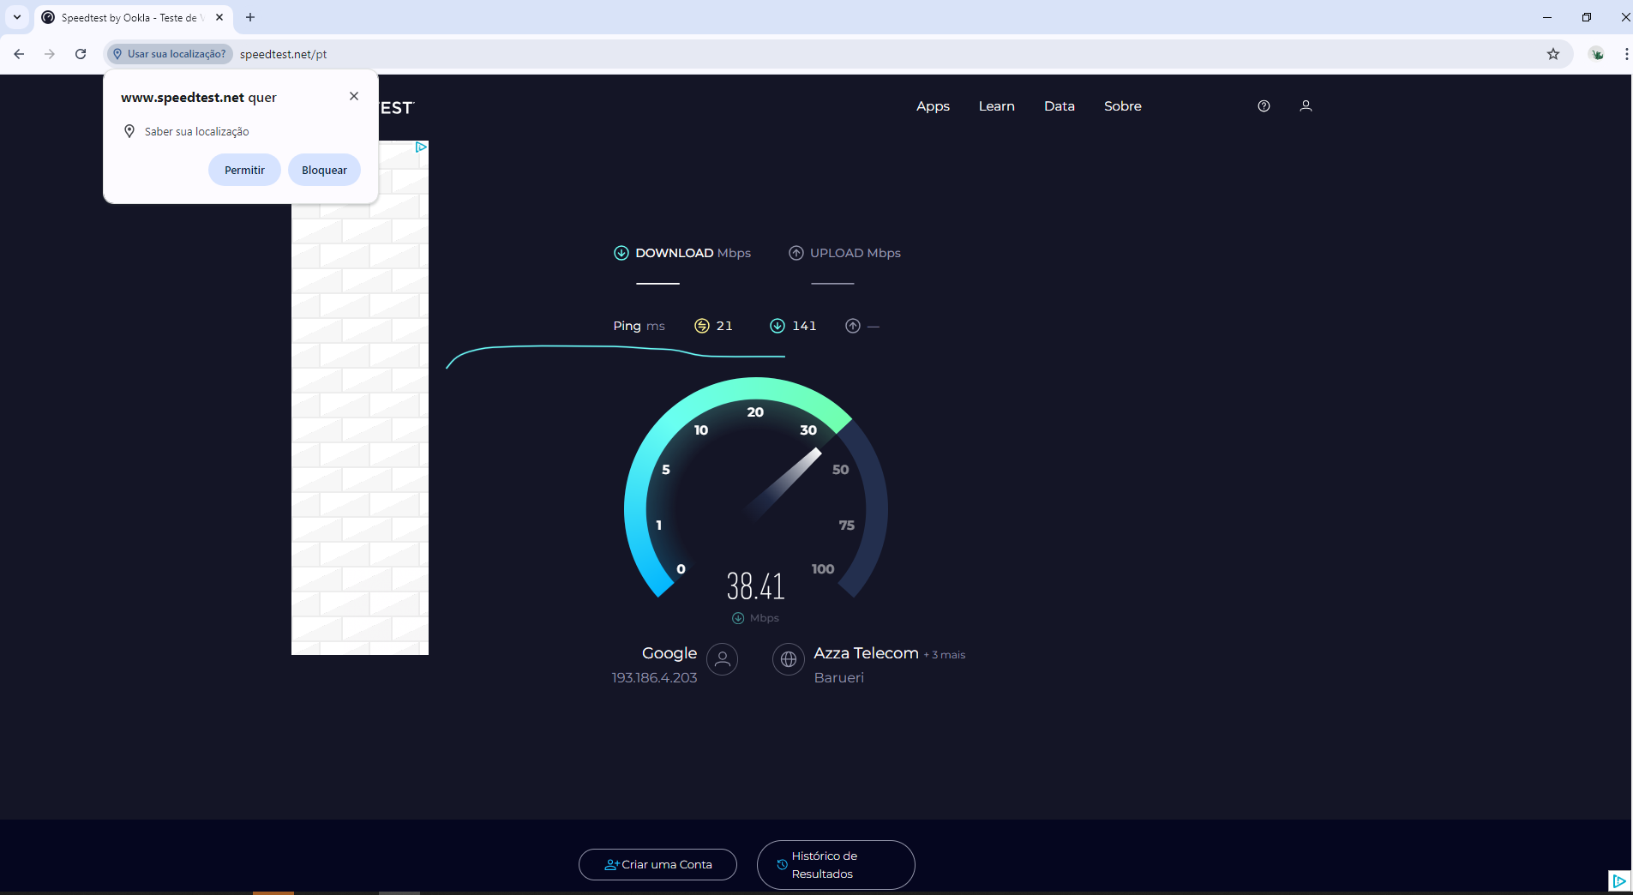Click the browser back arrow
The height and width of the screenshot is (895, 1633).
tap(19, 54)
